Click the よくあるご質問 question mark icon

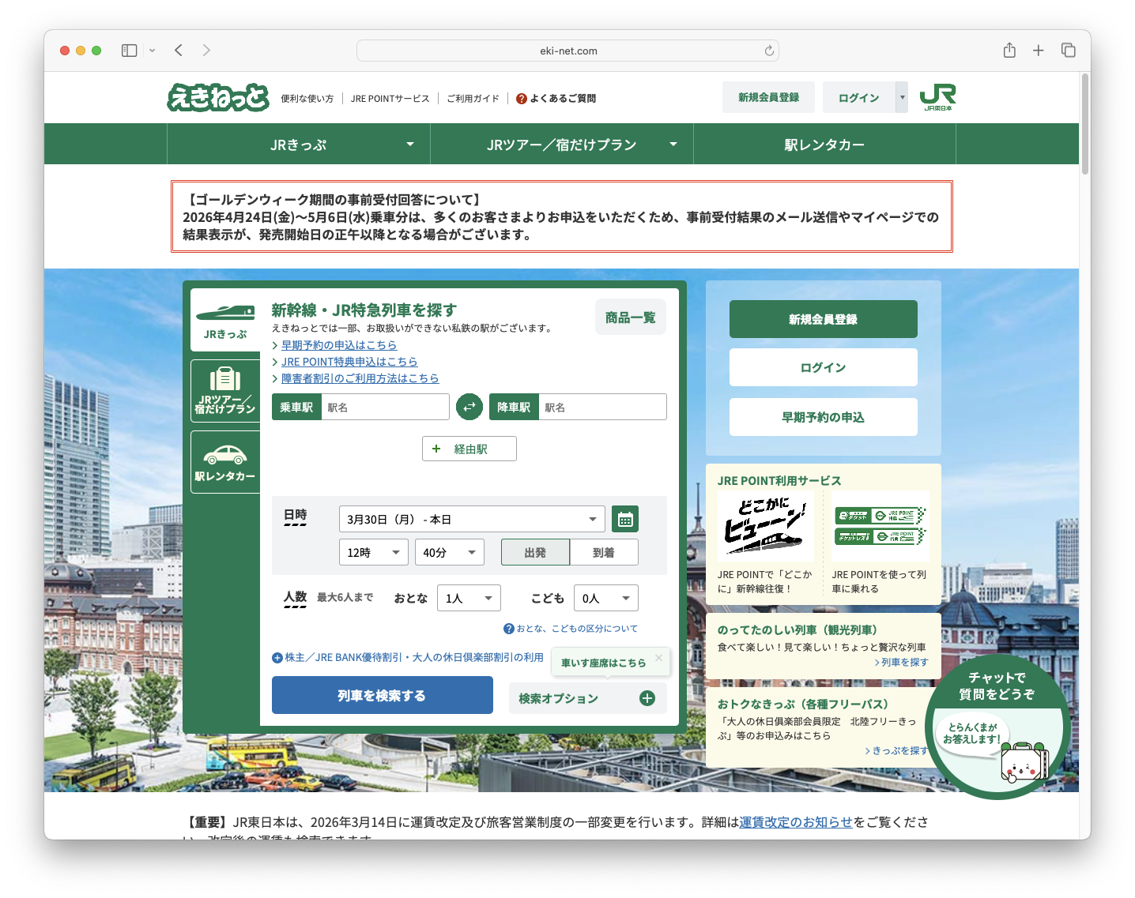(522, 98)
